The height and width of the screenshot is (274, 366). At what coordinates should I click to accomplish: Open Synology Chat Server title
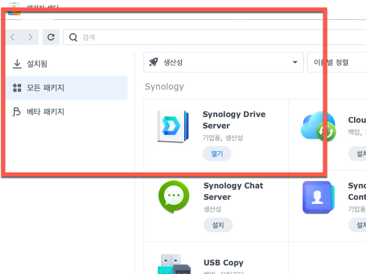coord(233,191)
